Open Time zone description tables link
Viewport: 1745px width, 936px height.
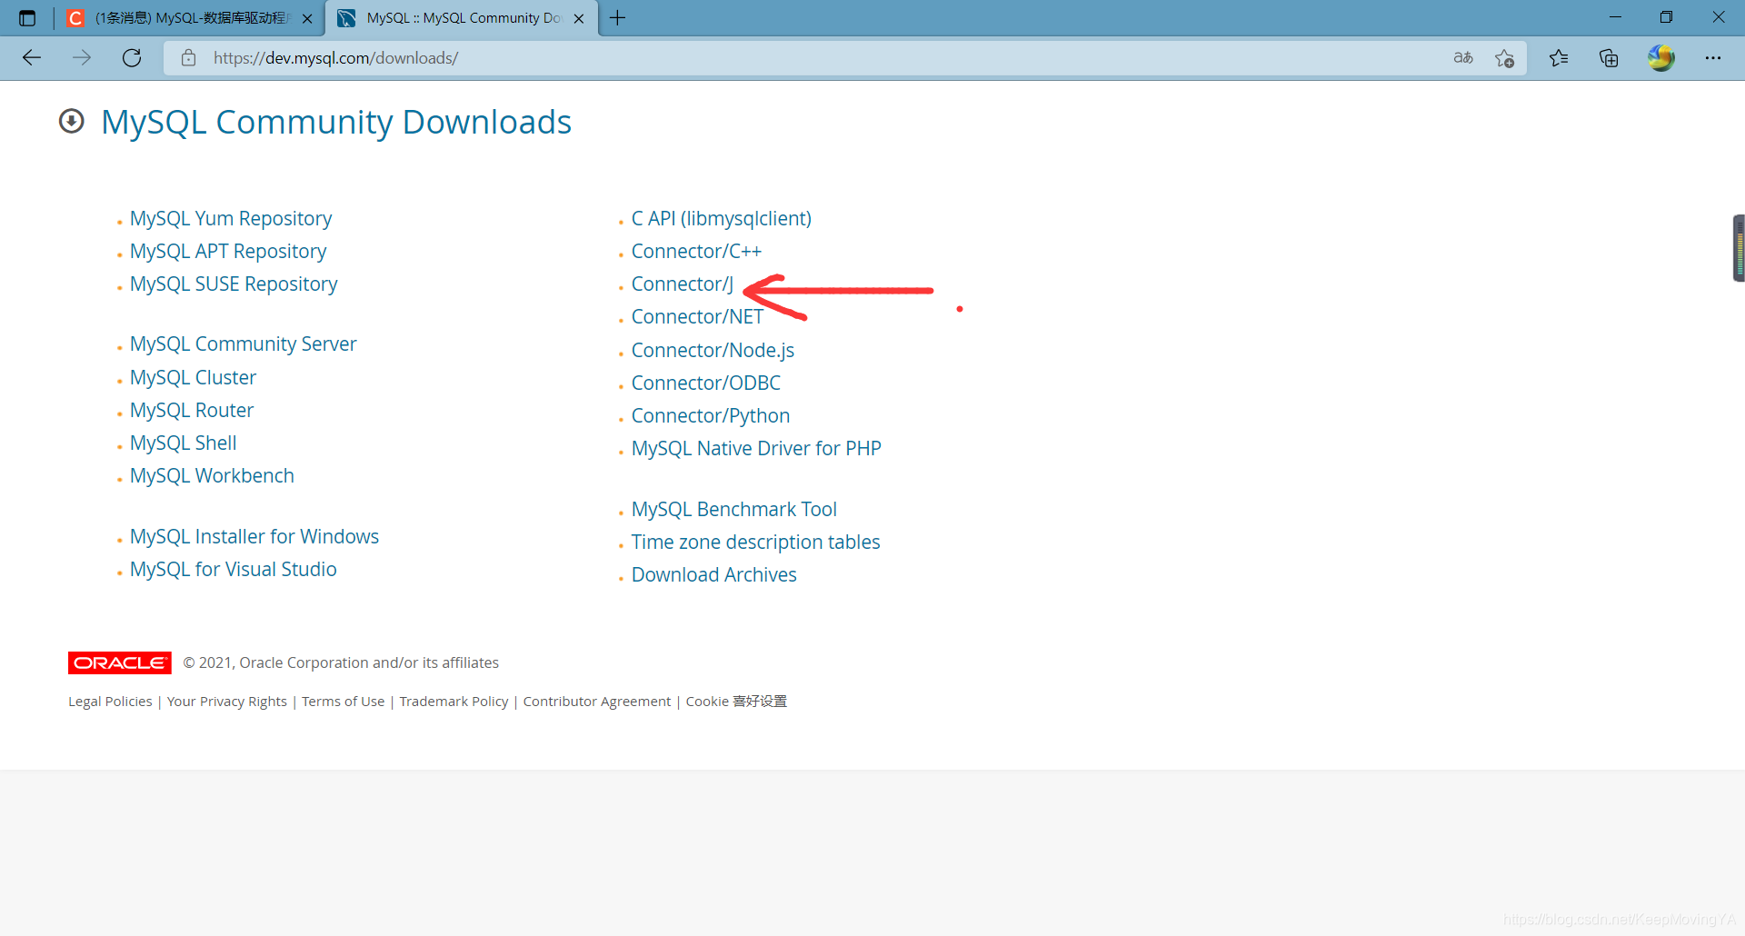tap(755, 543)
